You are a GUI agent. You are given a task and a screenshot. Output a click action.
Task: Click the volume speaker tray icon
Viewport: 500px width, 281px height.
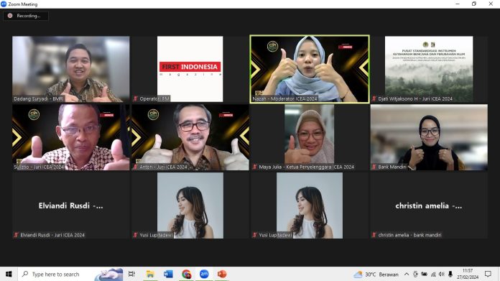tap(442, 274)
